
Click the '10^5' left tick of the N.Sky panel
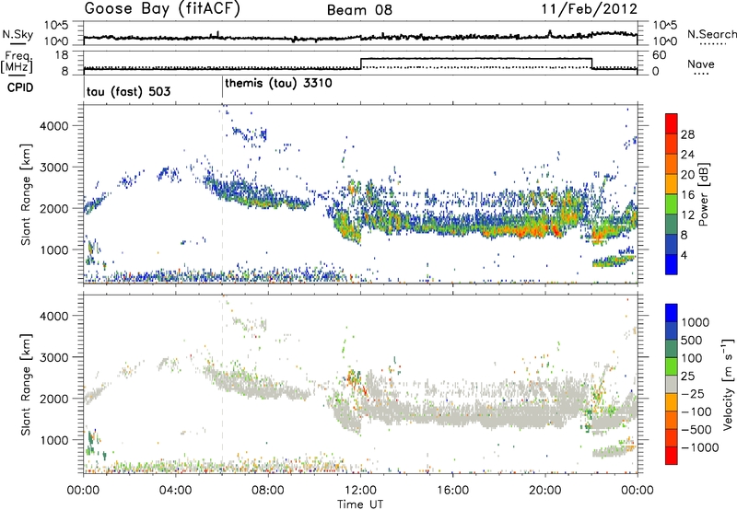pos(56,25)
